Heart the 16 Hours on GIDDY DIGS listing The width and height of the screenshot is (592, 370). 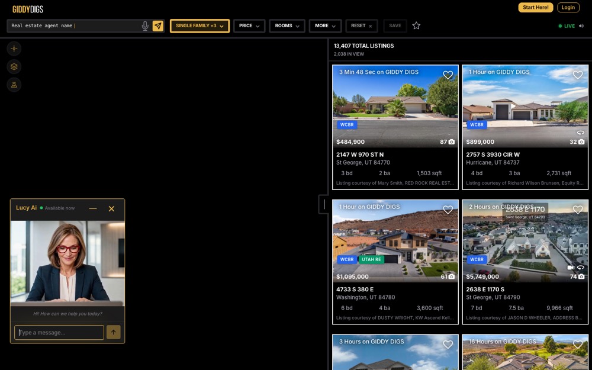578,345
